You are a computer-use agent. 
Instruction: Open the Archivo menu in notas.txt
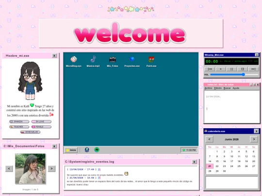(208, 88)
